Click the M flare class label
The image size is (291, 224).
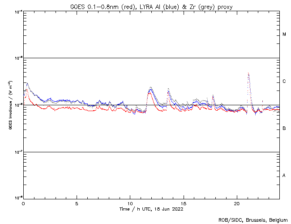[284, 34]
